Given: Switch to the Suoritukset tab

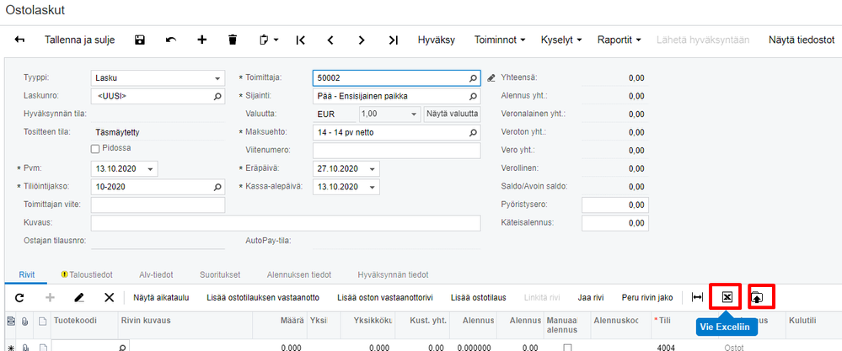Looking at the screenshot, I should tap(220, 275).
